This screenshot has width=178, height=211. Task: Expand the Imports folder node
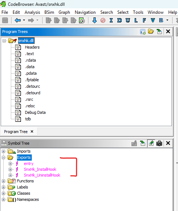point(4,152)
